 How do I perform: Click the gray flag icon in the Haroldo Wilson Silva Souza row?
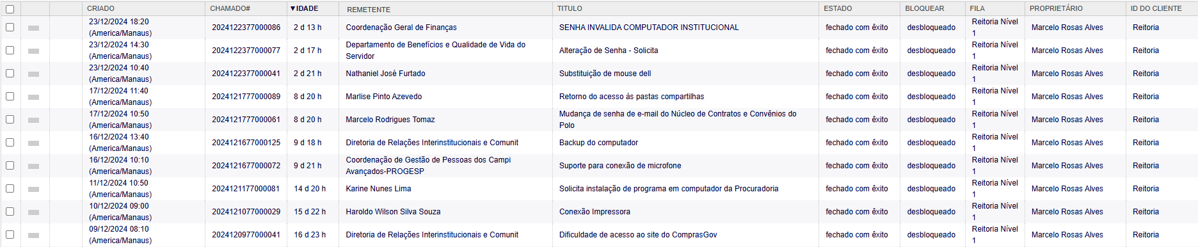(34, 212)
